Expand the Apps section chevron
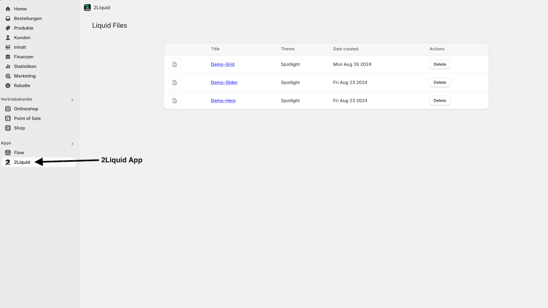548x308 pixels. (x=72, y=143)
